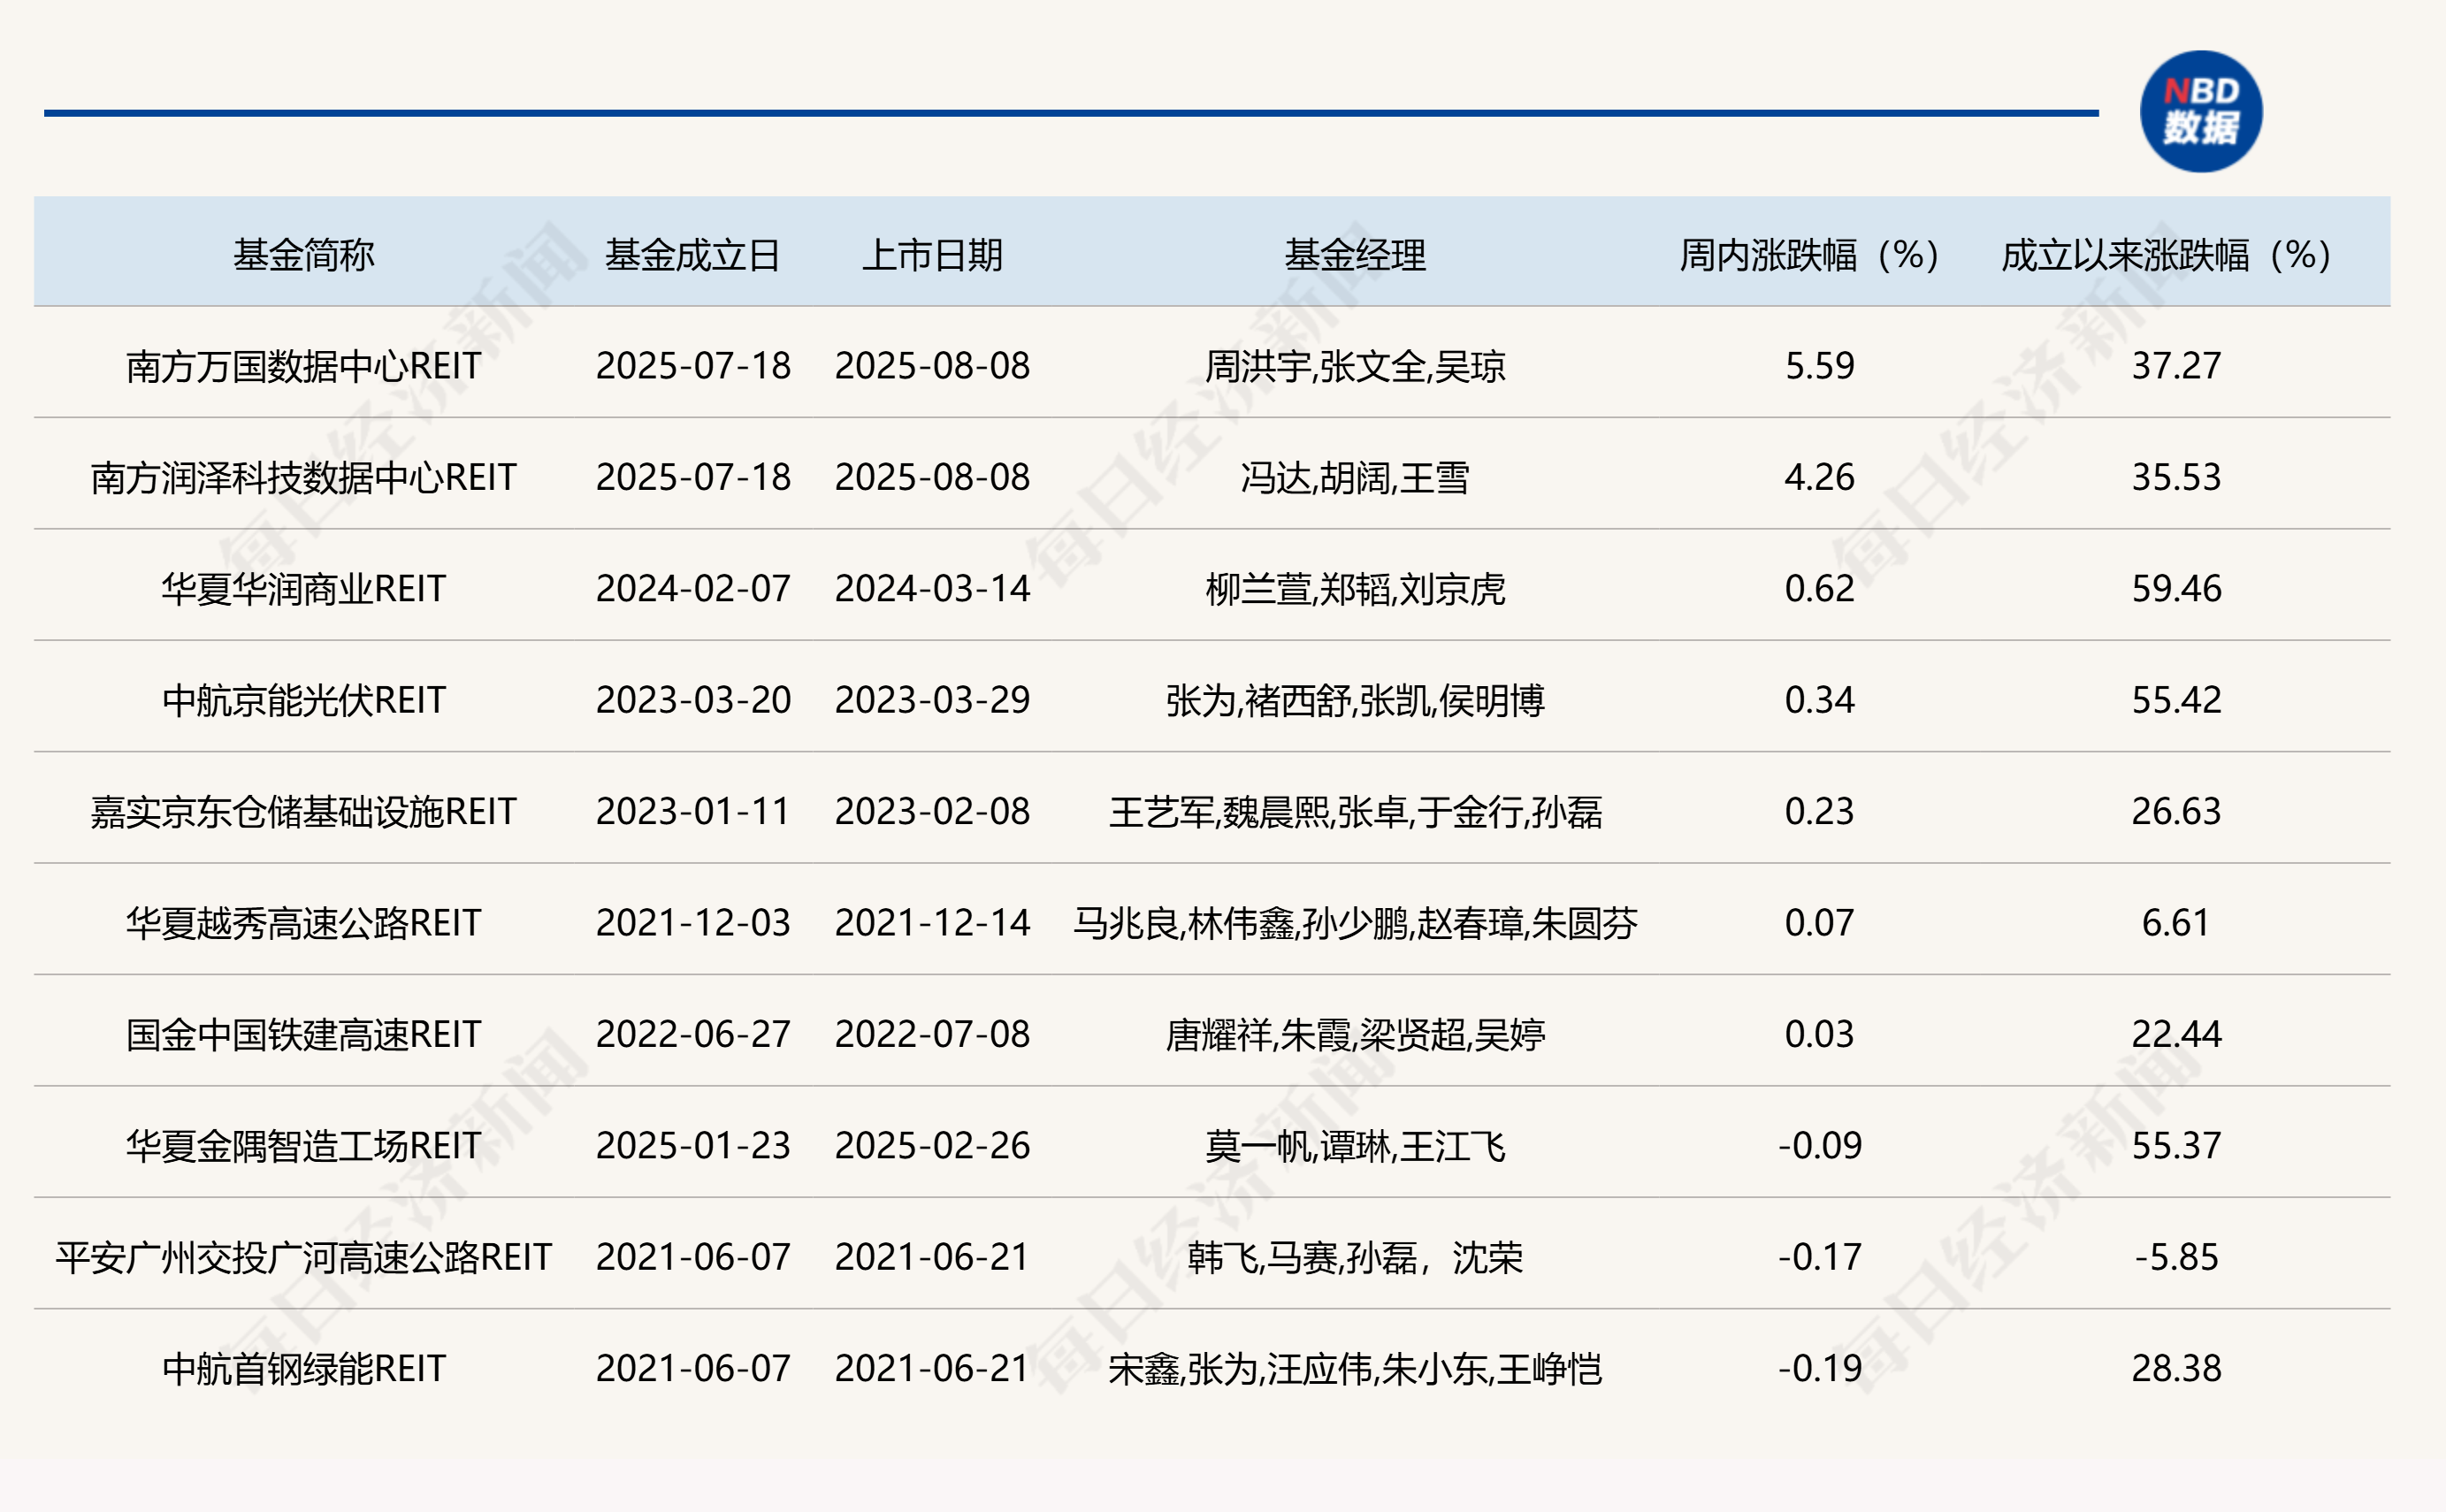Click the 基金简称 column header
Viewport: 2446px width, 1512px height.
[303, 255]
